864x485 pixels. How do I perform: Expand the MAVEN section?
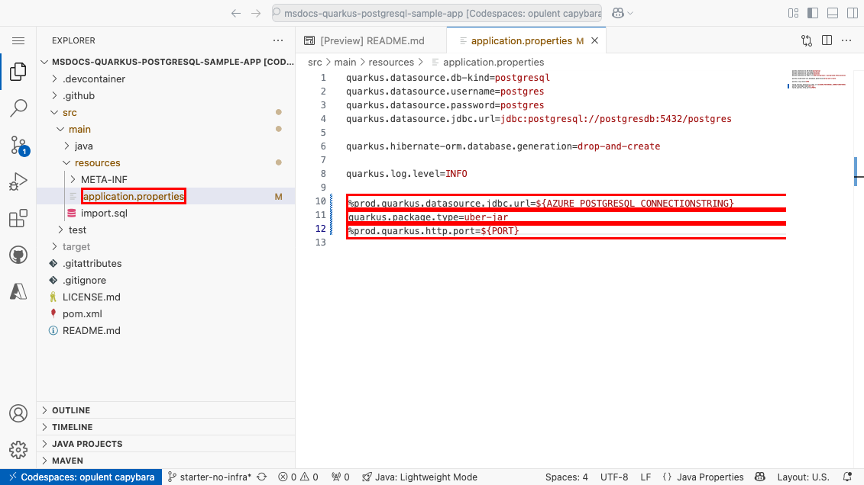pyautogui.click(x=166, y=461)
